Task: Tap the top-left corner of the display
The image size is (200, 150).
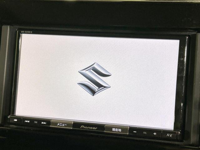Action: coord(22,36)
